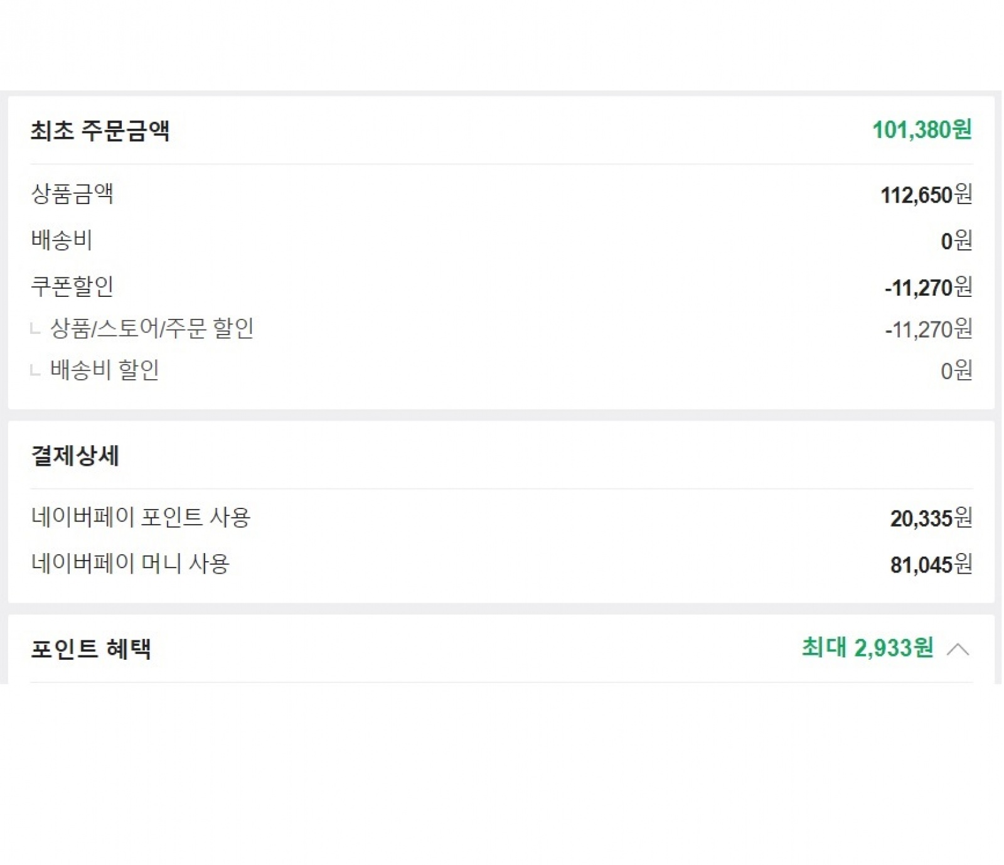
Task: Click the 포인트 혜택 section heading
Action: click(91, 648)
